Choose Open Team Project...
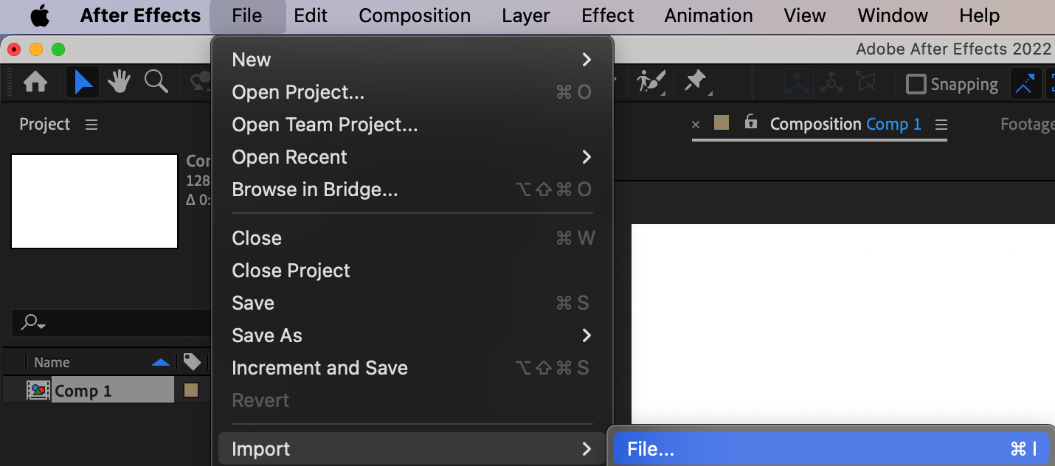 pyautogui.click(x=412, y=125)
